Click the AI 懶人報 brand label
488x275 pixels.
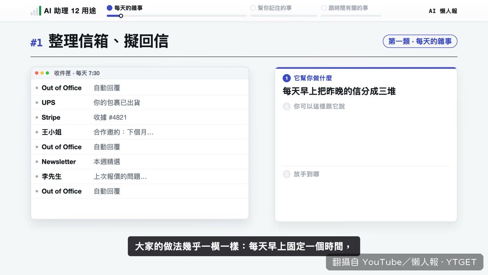443,11
